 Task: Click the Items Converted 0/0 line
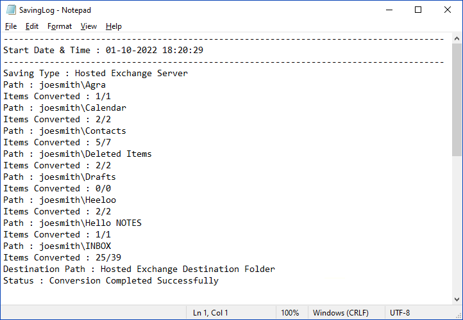pyautogui.click(x=57, y=188)
